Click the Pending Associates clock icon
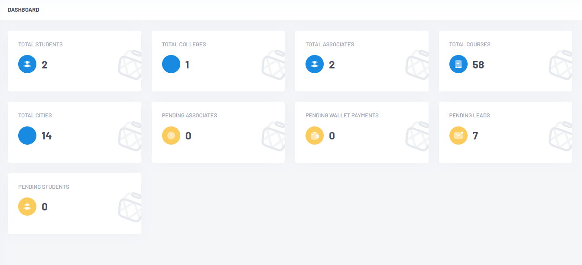The width and height of the screenshot is (582, 265). [171, 136]
